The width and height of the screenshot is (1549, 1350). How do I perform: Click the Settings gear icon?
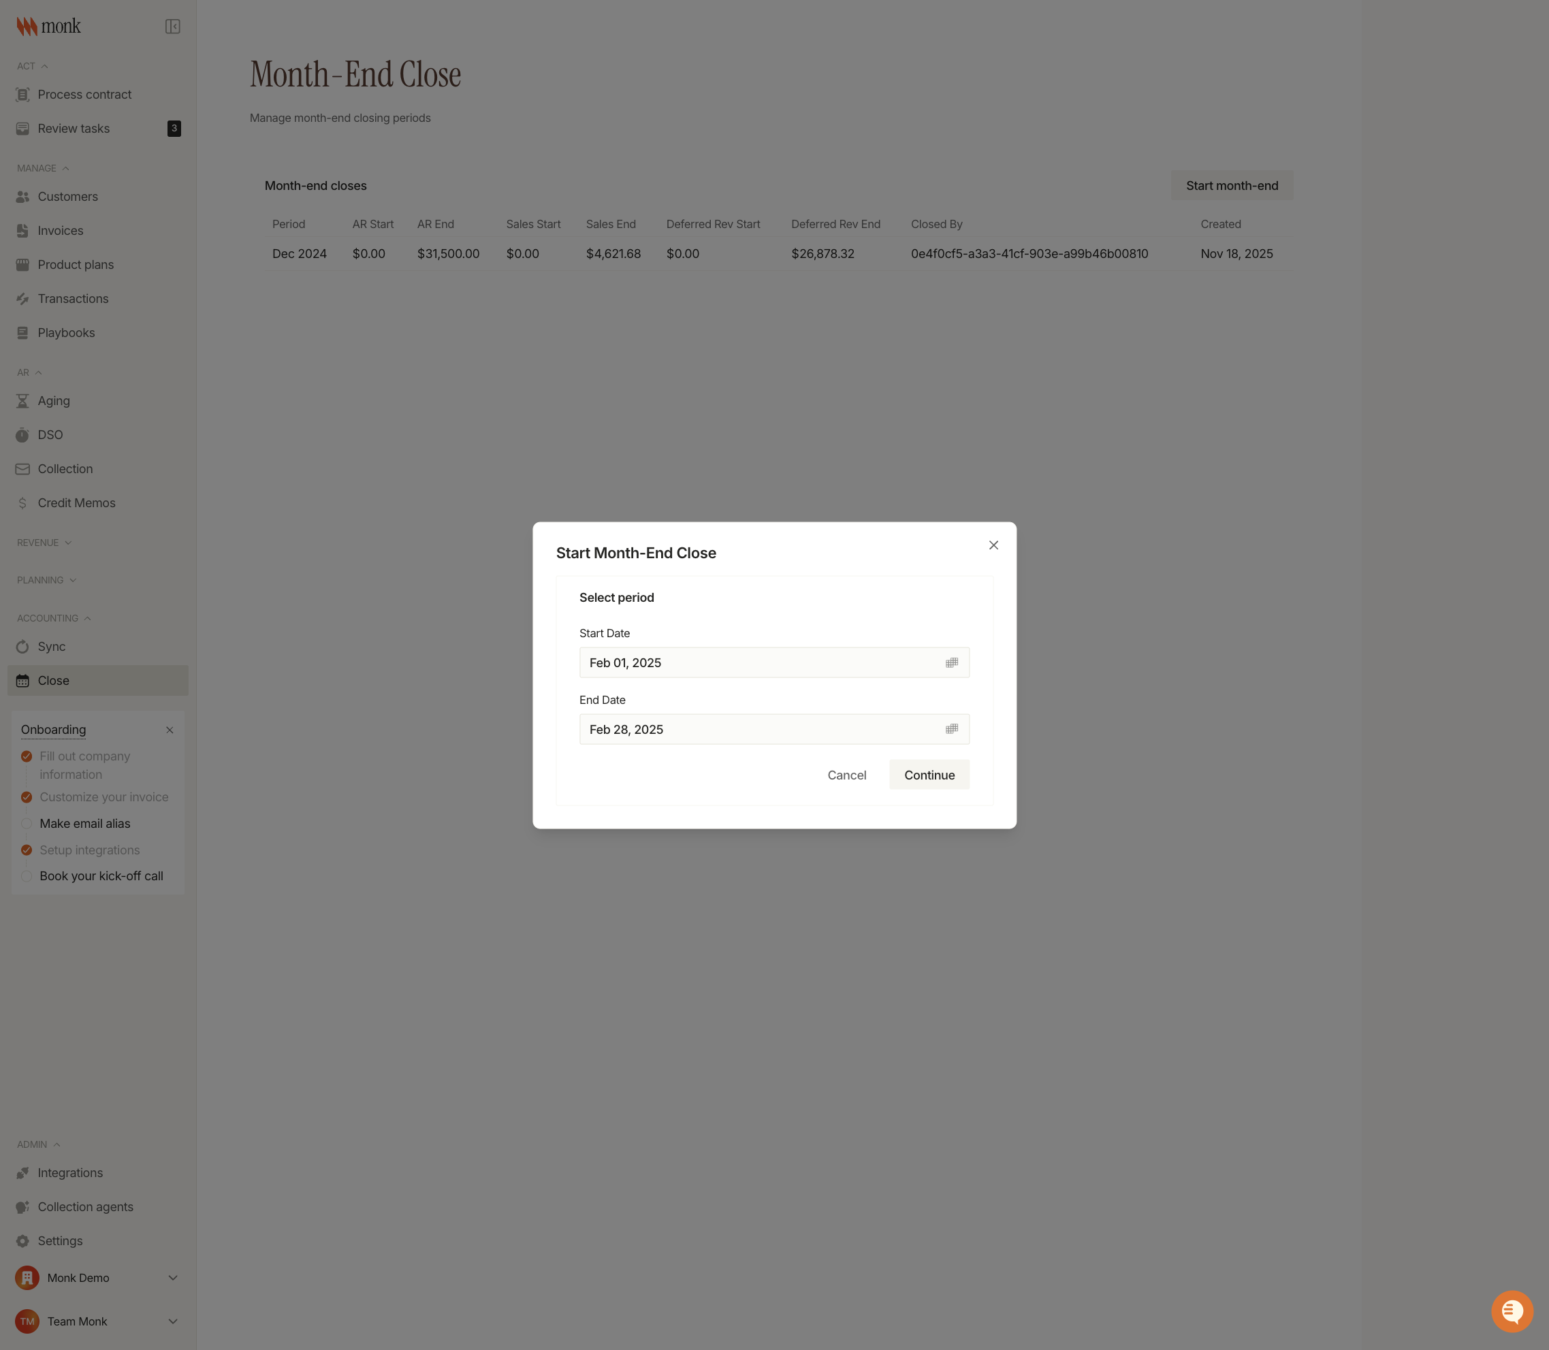click(x=22, y=1241)
